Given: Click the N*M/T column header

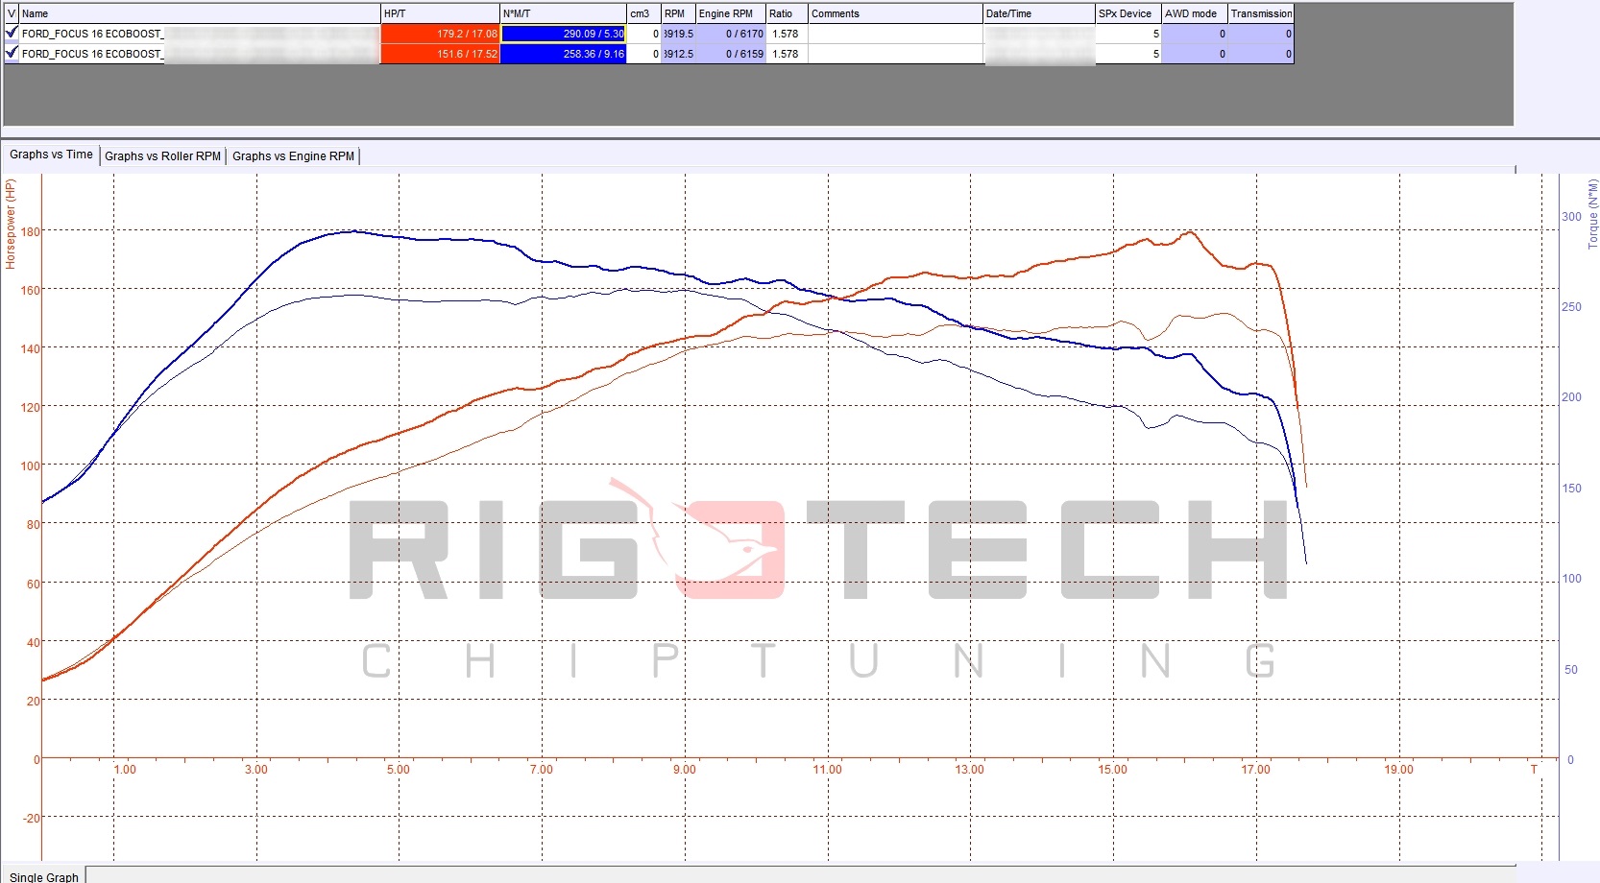Looking at the screenshot, I should click(x=563, y=13).
